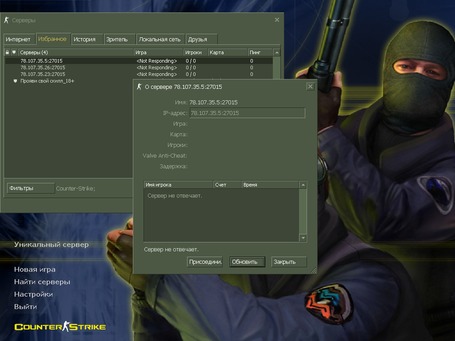
Task: Close the Серверы window
Action: coord(277,20)
